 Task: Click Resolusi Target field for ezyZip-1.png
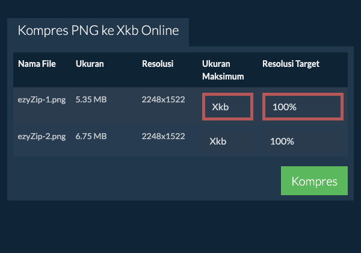click(303, 107)
